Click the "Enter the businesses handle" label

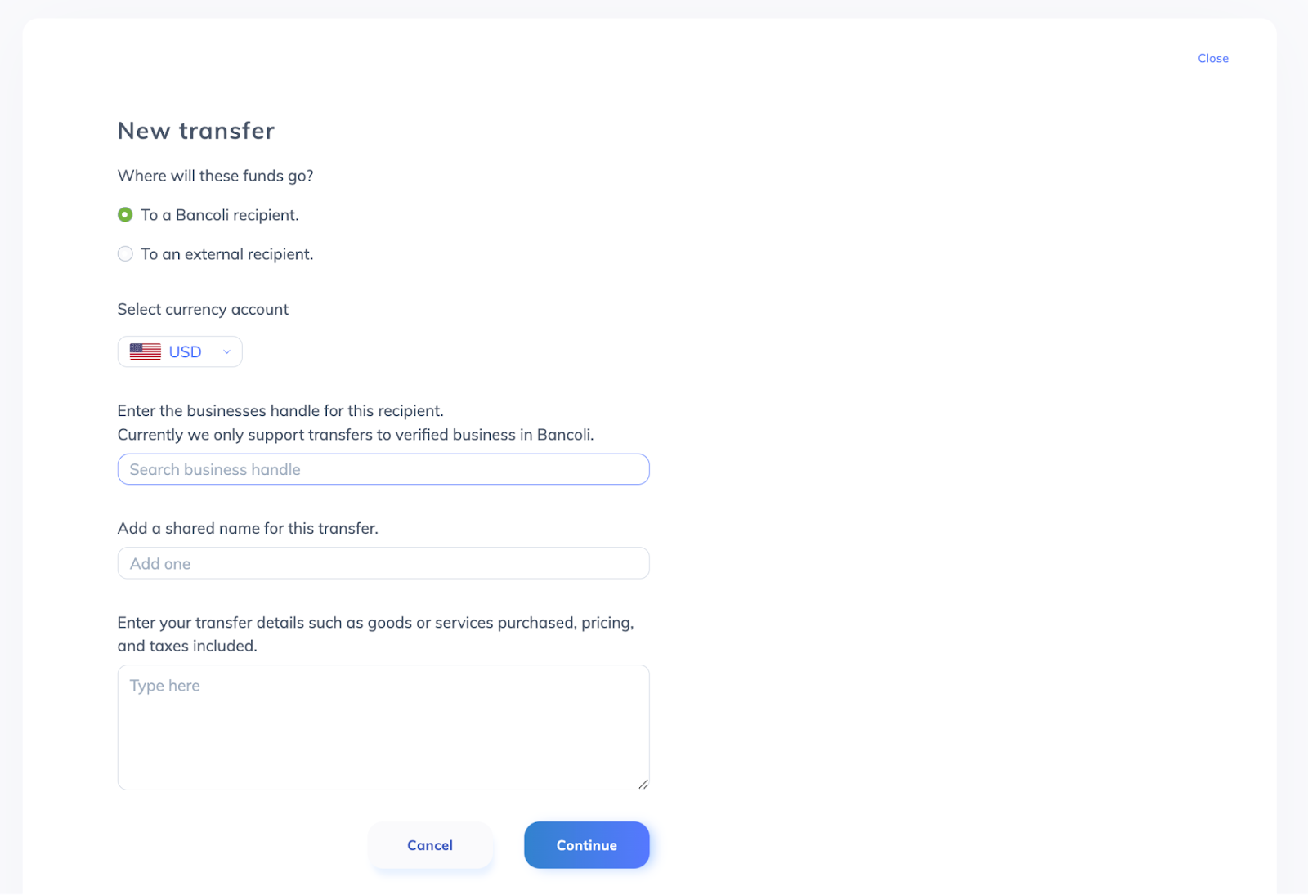click(x=280, y=410)
